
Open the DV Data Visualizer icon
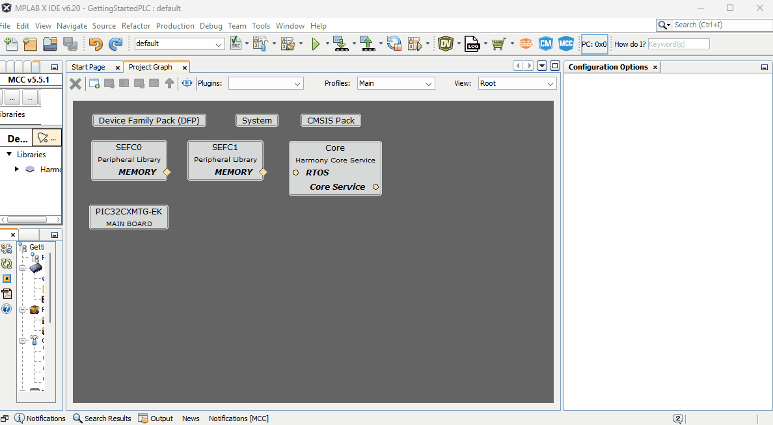click(x=446, y=44)
